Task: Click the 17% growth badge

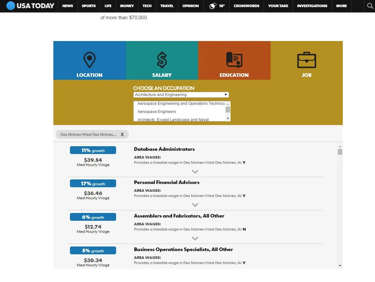Action: (x=93, y=184)
